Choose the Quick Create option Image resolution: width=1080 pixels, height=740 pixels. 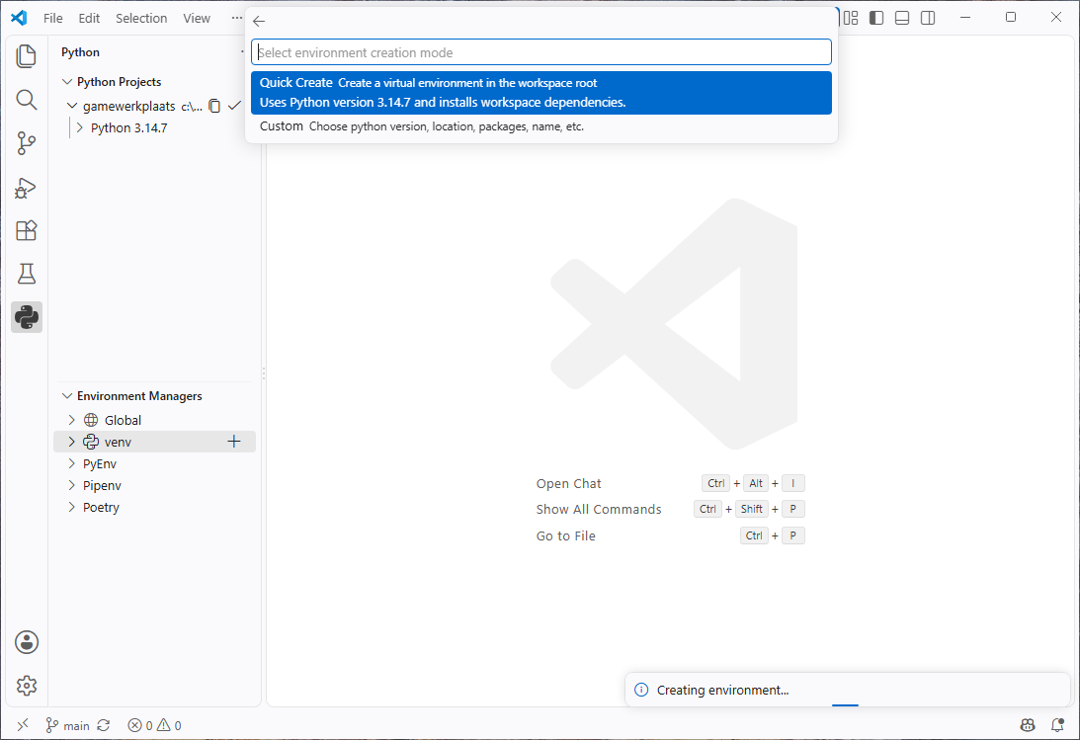click(x=541, y=93)
